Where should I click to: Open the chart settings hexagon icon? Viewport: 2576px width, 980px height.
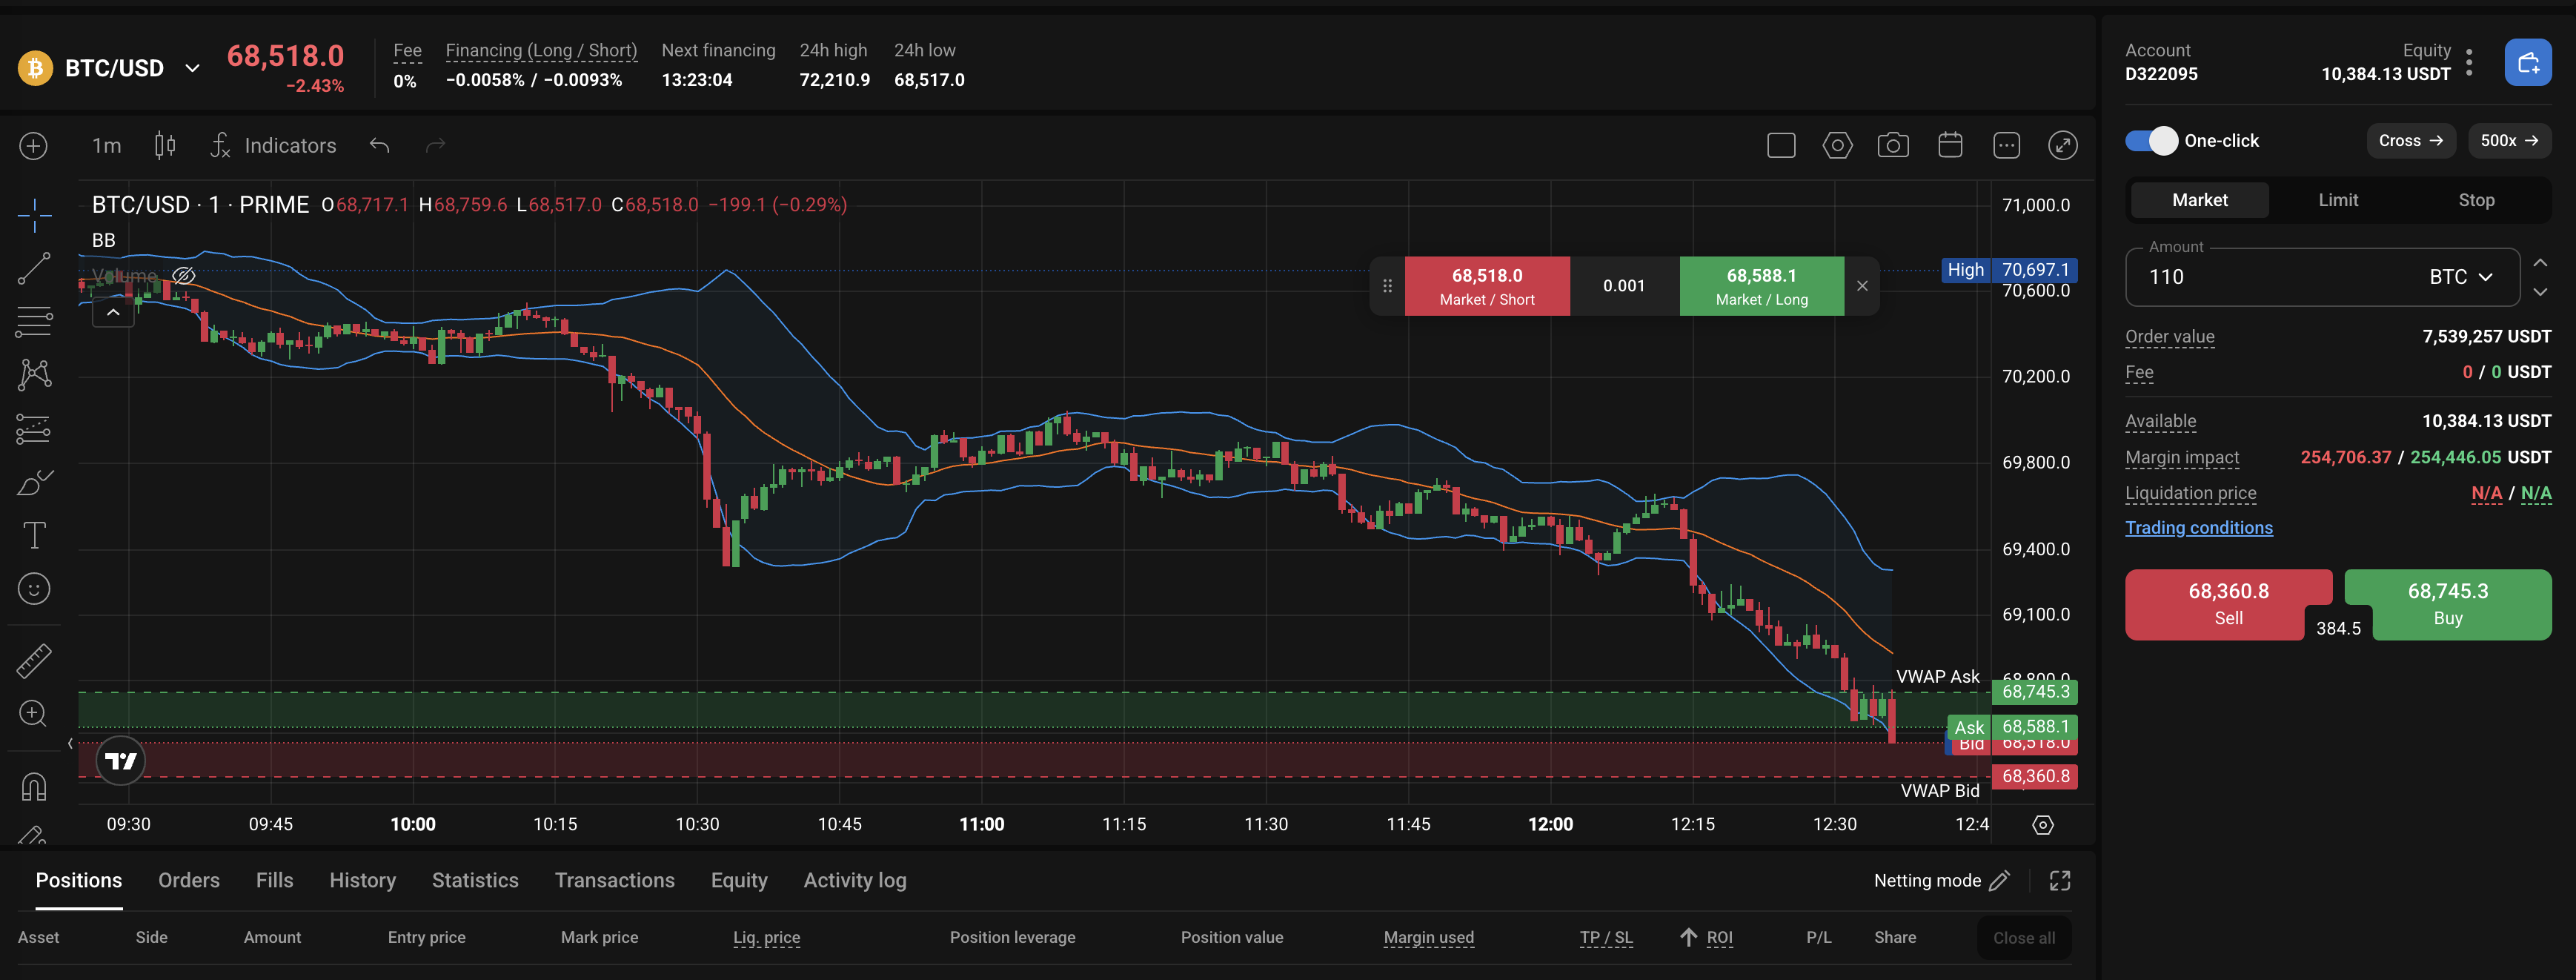pos(1838,145)
